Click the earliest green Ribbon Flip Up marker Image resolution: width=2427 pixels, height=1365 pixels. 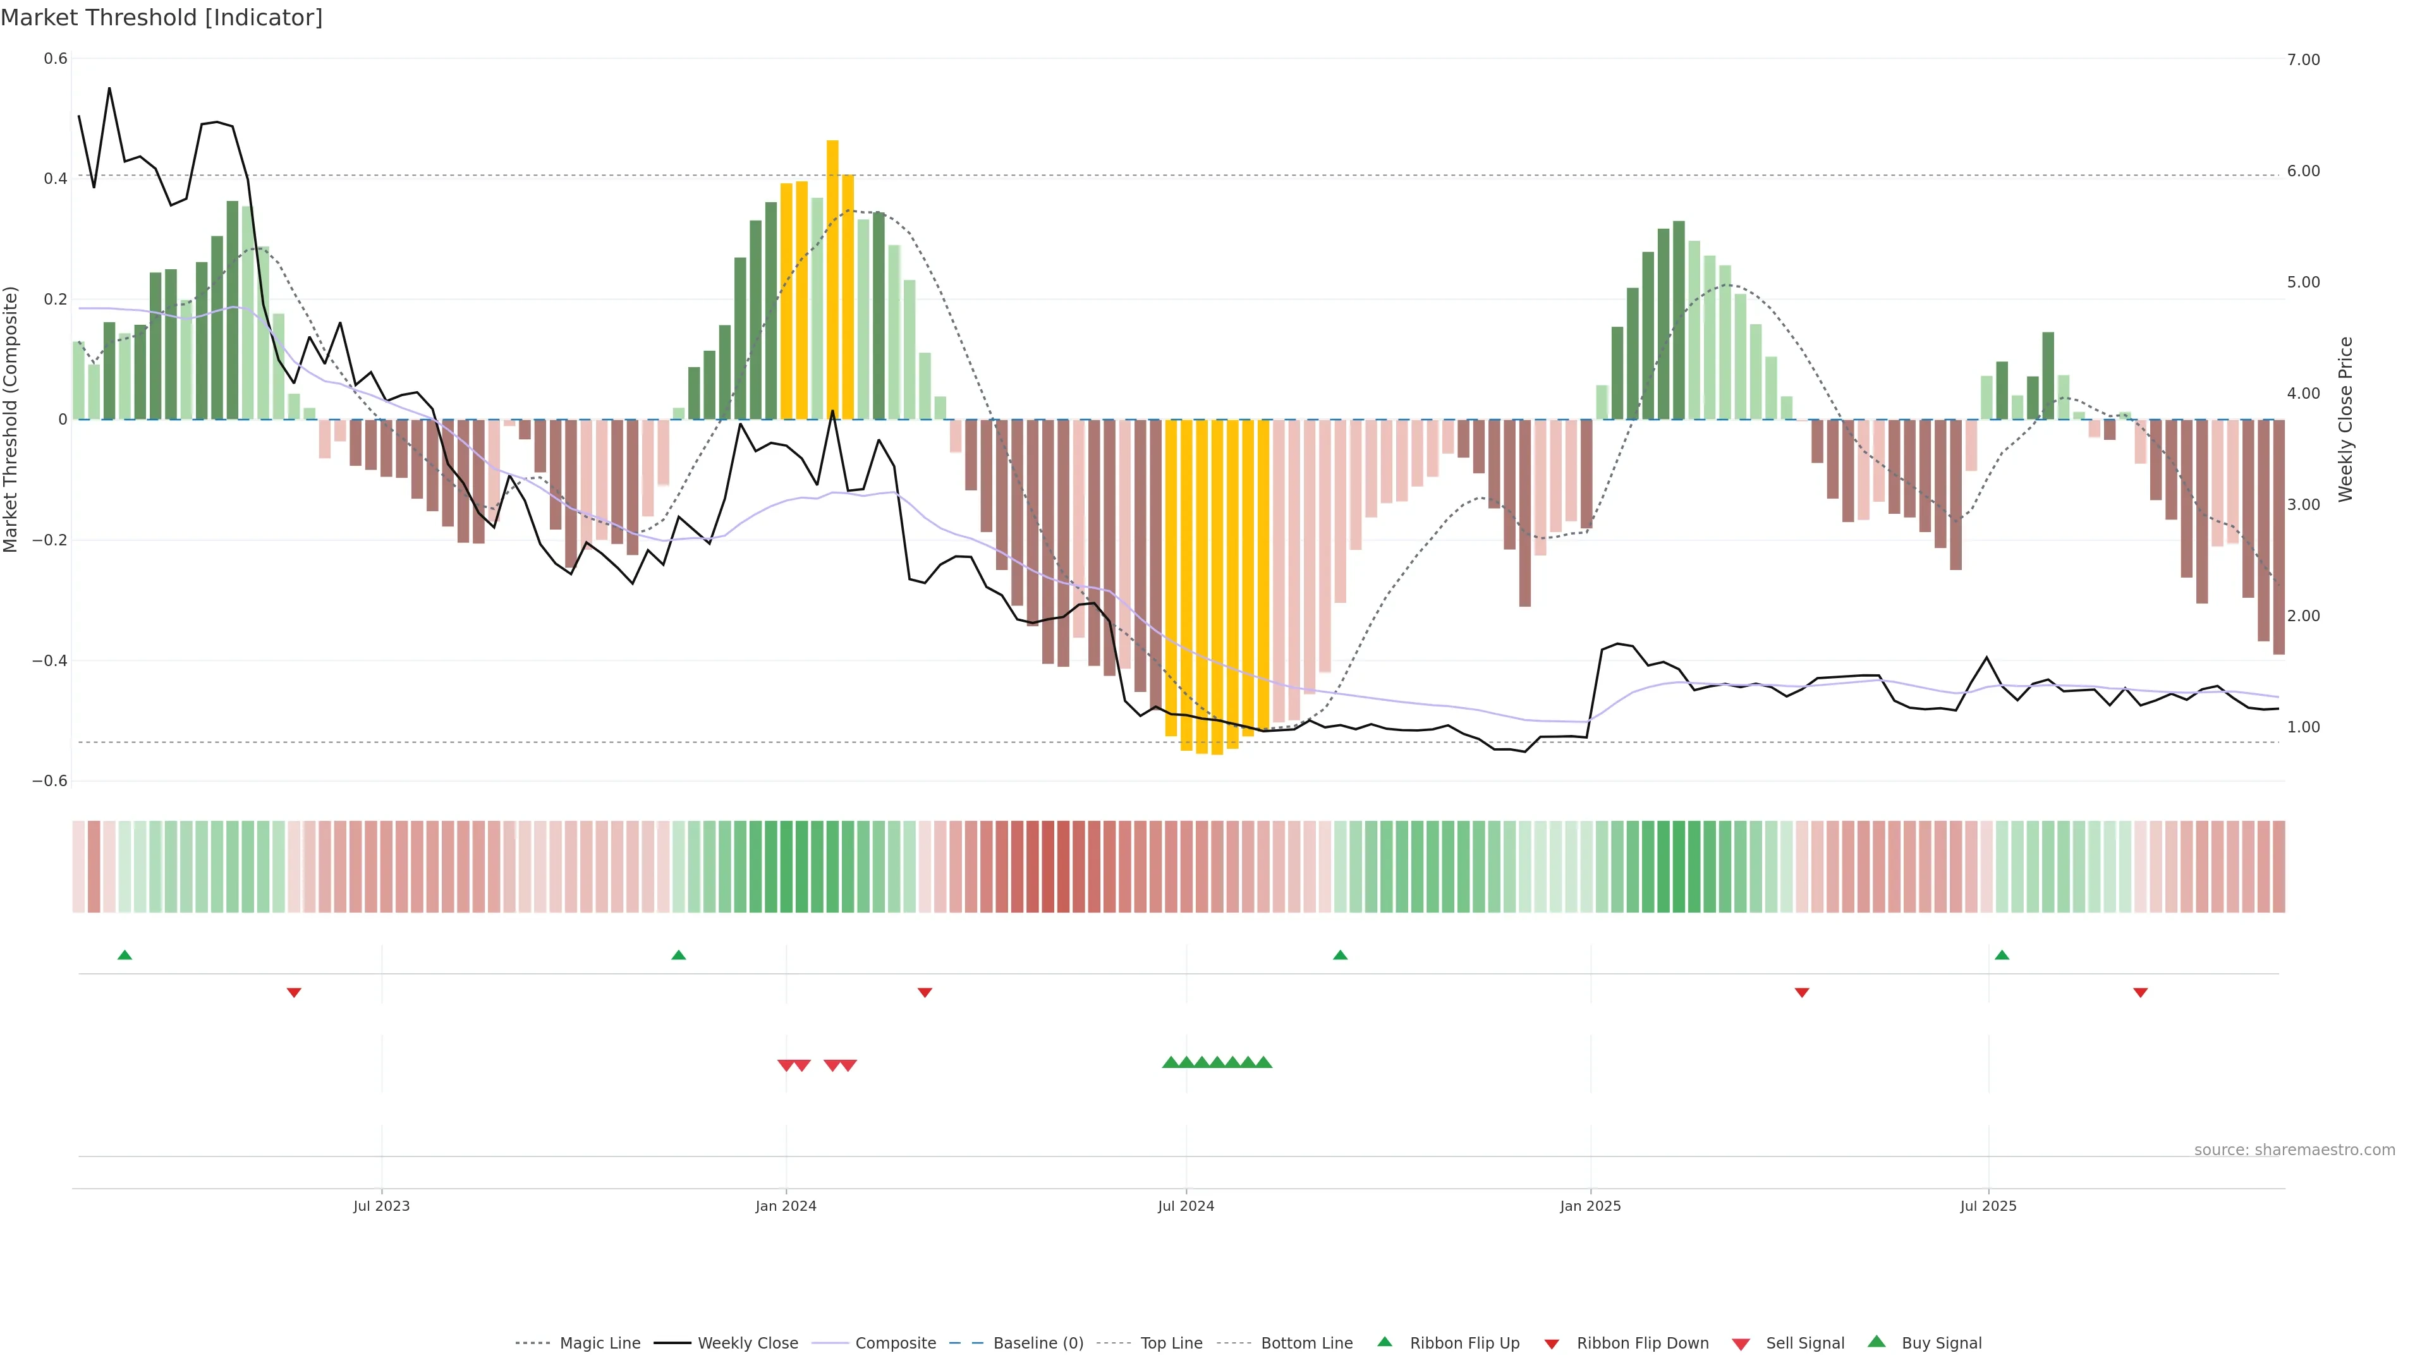[125, 955]
